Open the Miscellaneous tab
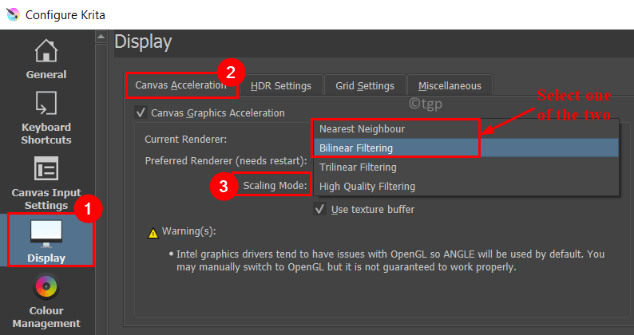This screenshot has width=634, height=335. (x=450, y=86)
